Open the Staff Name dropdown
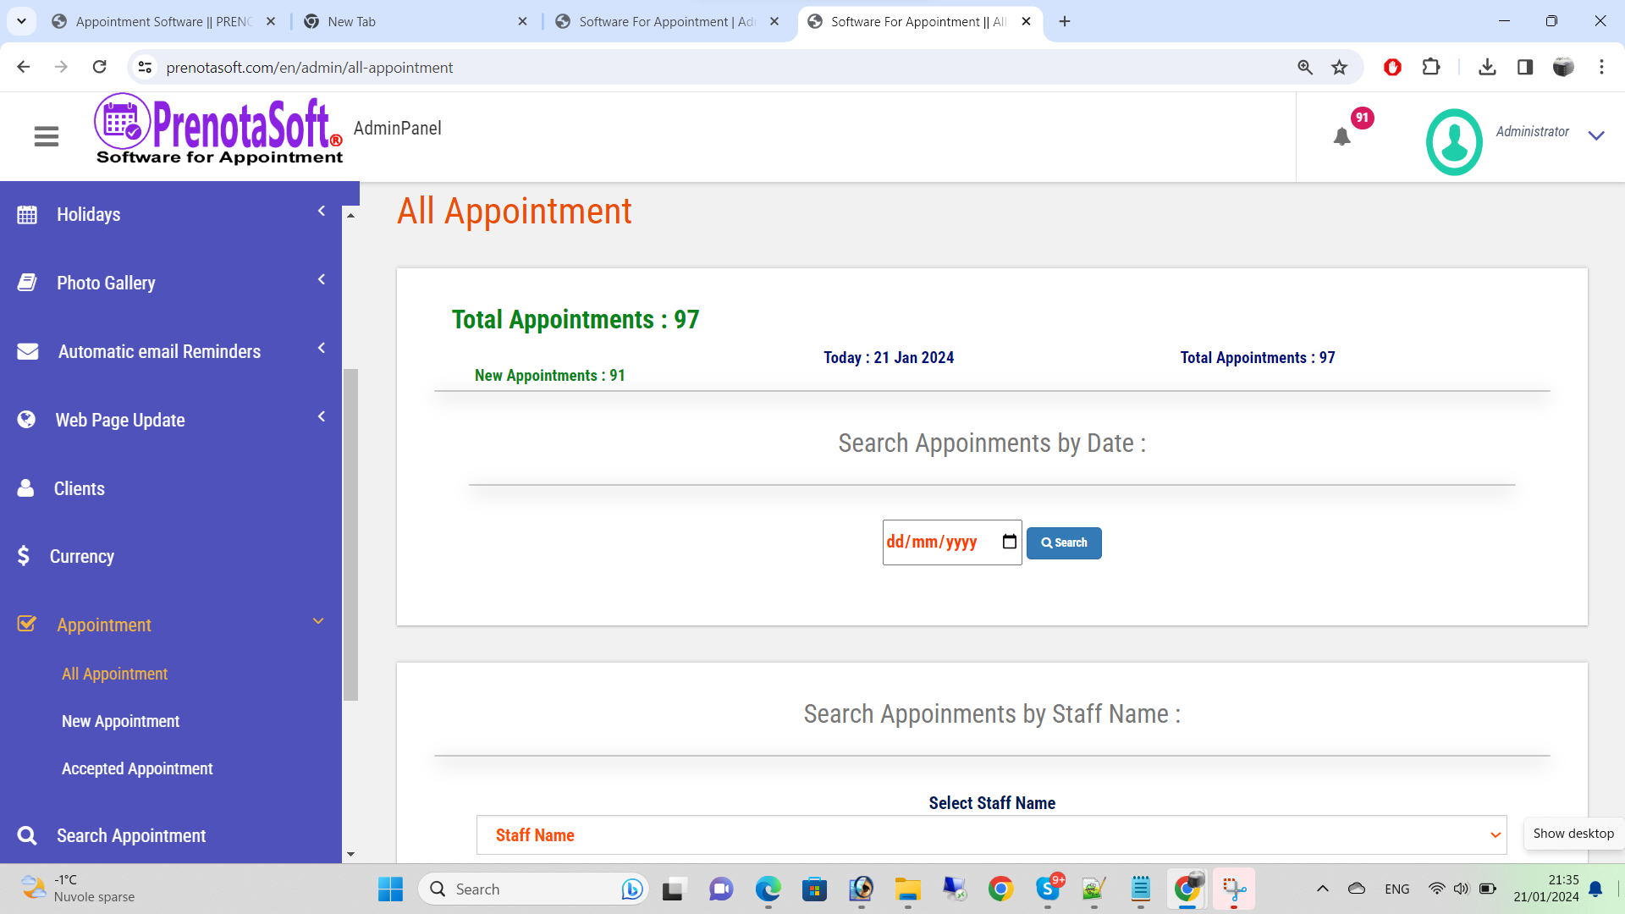Viewport: 1625px width, 914px height. [x=991, y=835]
